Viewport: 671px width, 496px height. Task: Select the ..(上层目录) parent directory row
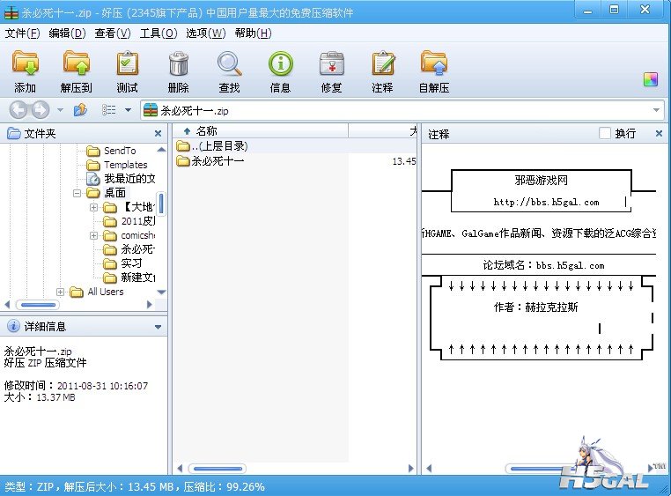pos(295,146)
